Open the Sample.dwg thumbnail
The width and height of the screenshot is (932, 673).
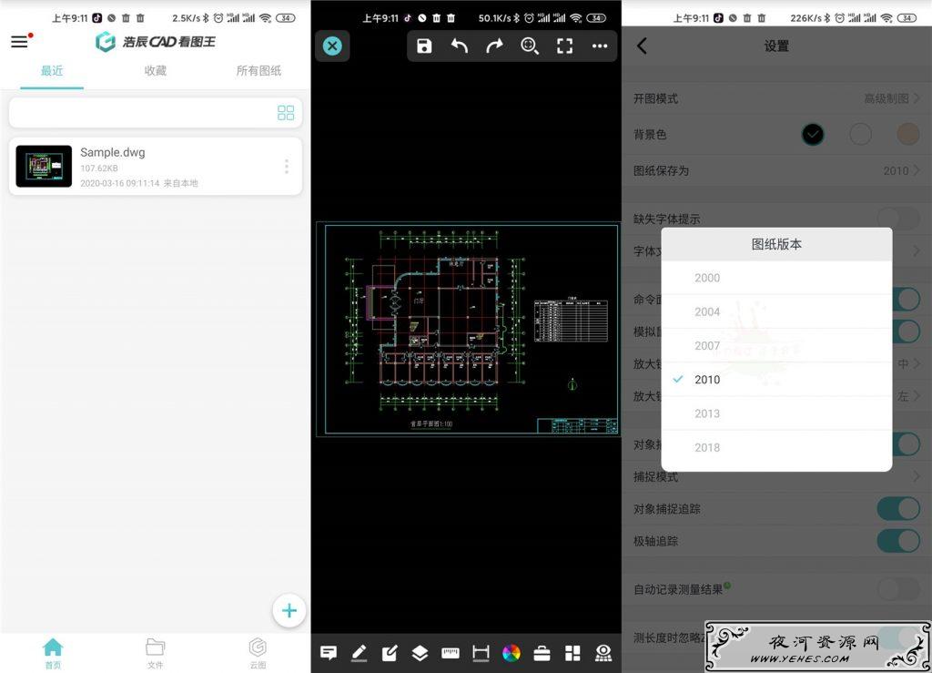point(44,166)
